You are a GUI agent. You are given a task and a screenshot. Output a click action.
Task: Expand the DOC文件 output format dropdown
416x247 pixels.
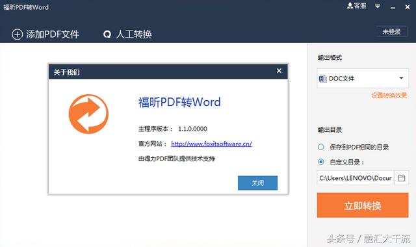401,78
